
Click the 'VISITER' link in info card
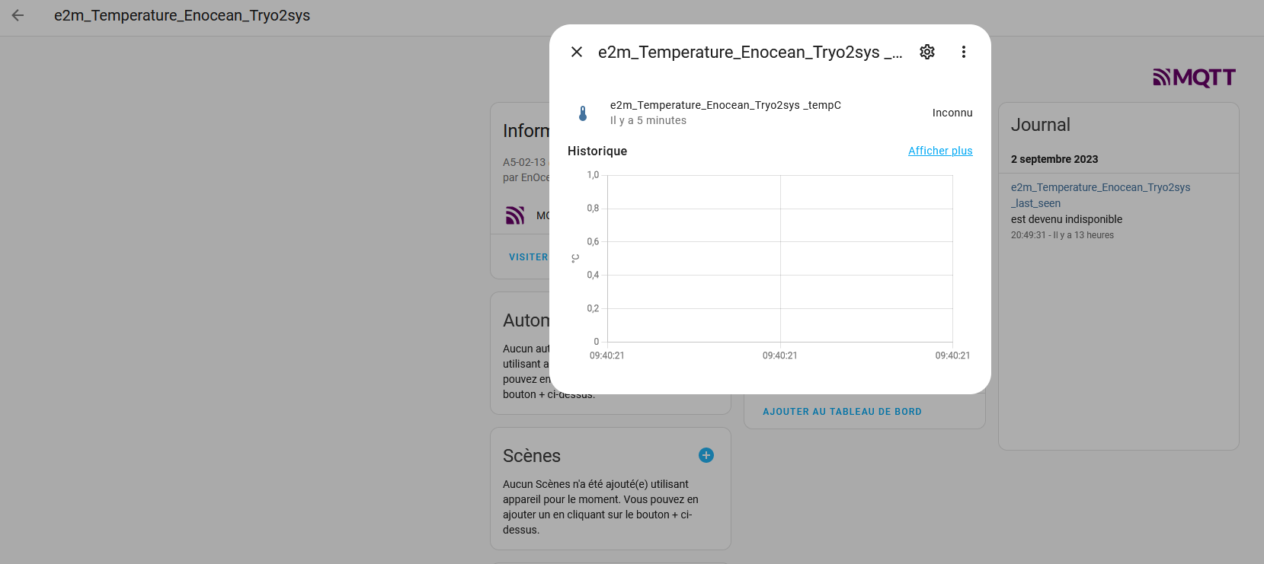coord(528,257)
